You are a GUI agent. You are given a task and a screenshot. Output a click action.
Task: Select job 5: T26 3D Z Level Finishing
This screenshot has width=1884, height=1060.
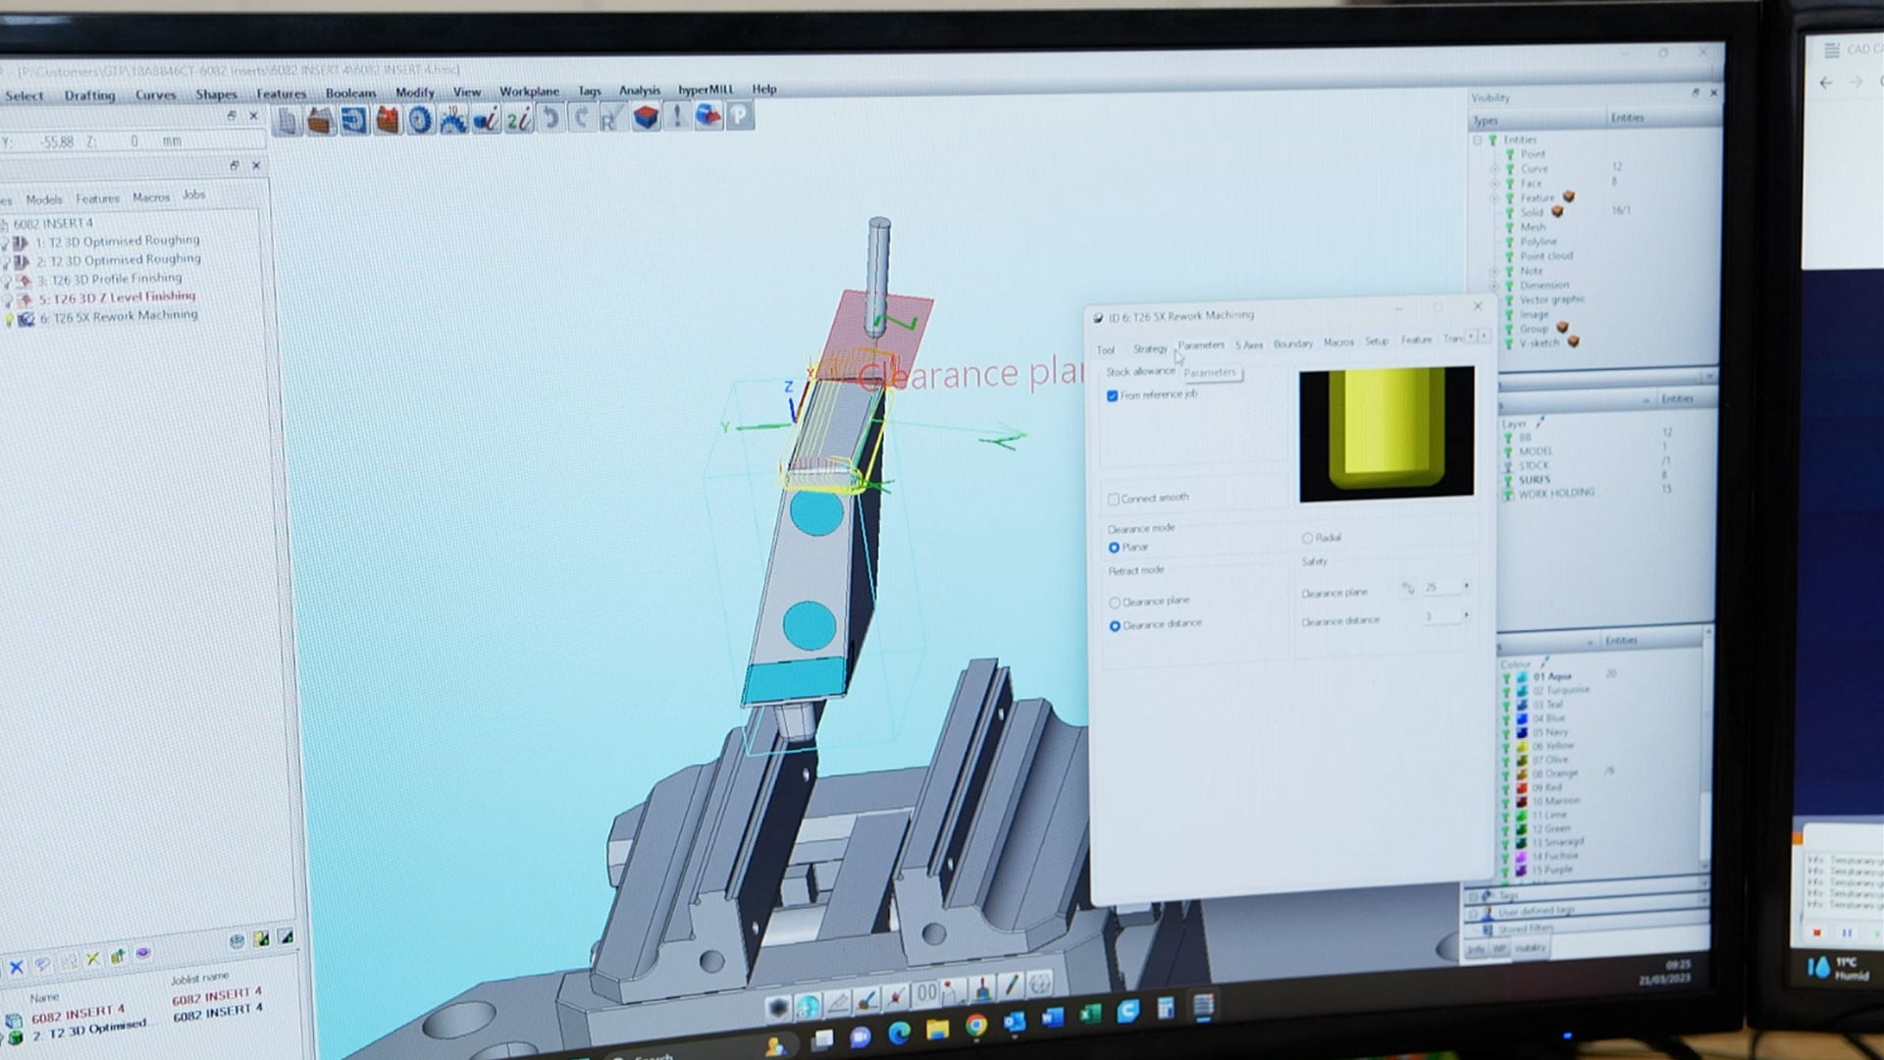tap(118, 297)
